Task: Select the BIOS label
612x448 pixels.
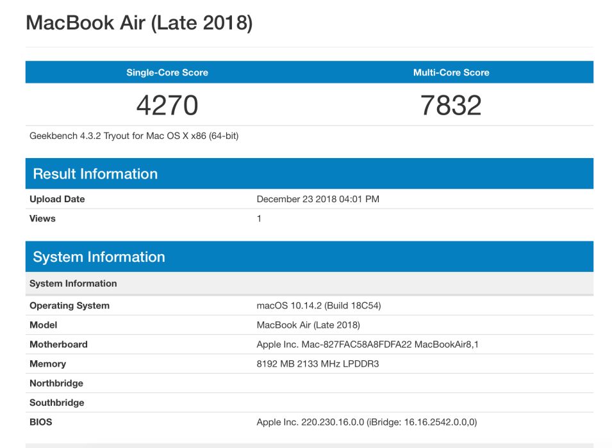Action: (x=40, y=422)
